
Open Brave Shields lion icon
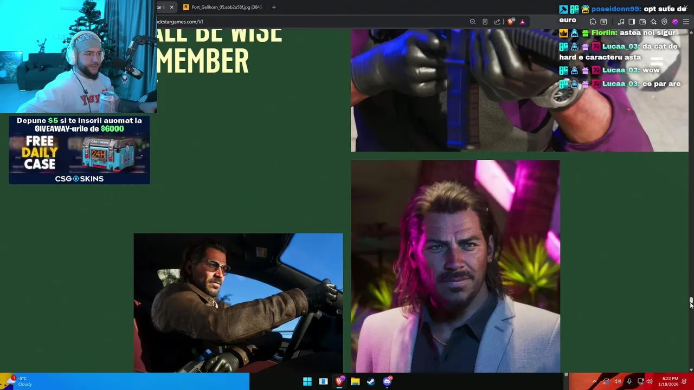(x=511, y=22)
